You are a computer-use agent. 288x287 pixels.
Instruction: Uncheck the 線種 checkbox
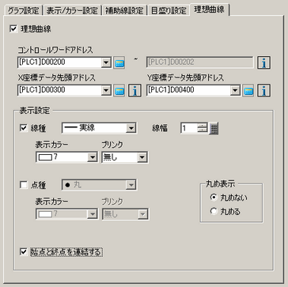(x=24, y=128)
